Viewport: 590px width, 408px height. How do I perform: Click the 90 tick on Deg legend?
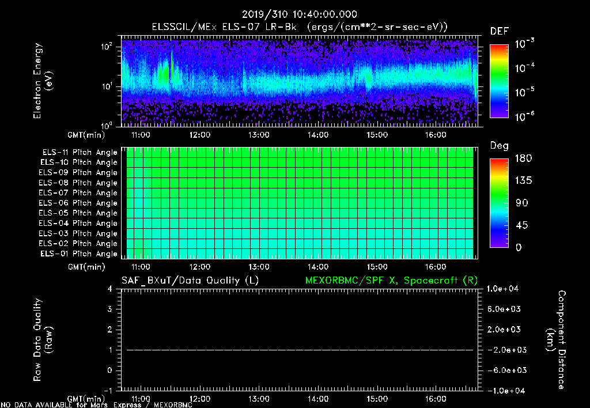[522, 203]
